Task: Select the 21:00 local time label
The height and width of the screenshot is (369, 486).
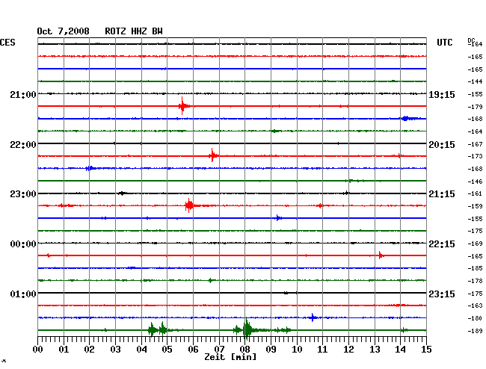Action: (23, 94)
